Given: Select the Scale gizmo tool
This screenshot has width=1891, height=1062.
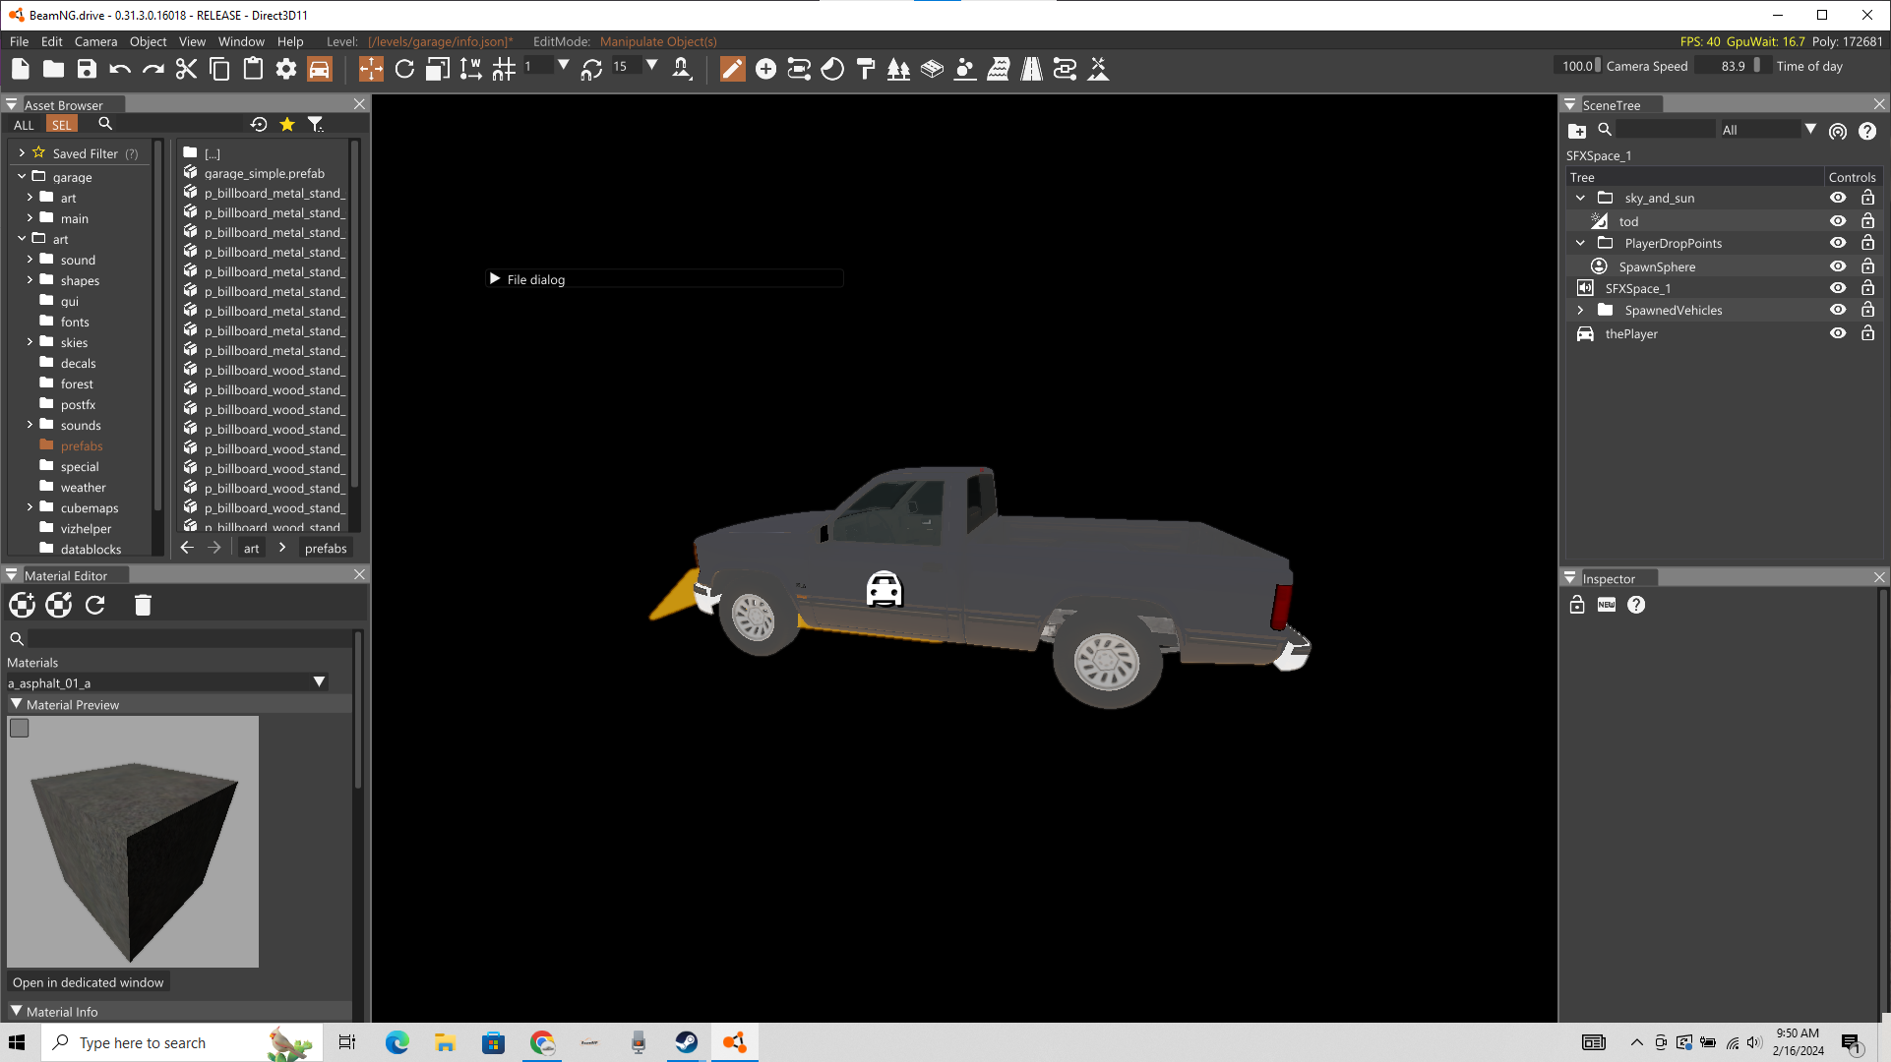Looking at the screenshot, I should pos(438,69).
